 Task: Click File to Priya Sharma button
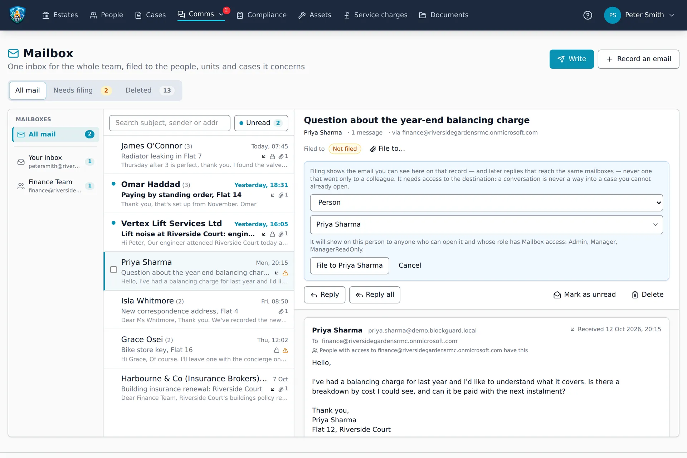(349, 265)
